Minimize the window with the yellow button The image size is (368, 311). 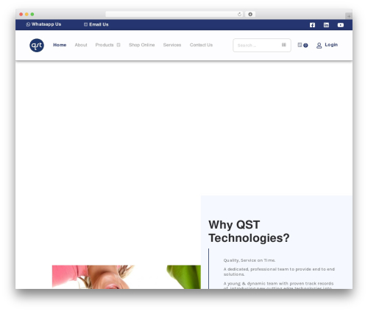[26, 15]
